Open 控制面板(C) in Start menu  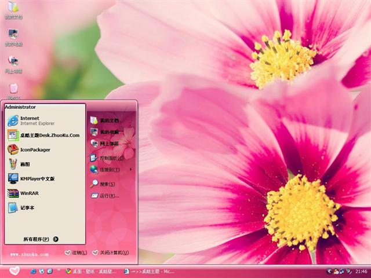[x=107, y=158]
